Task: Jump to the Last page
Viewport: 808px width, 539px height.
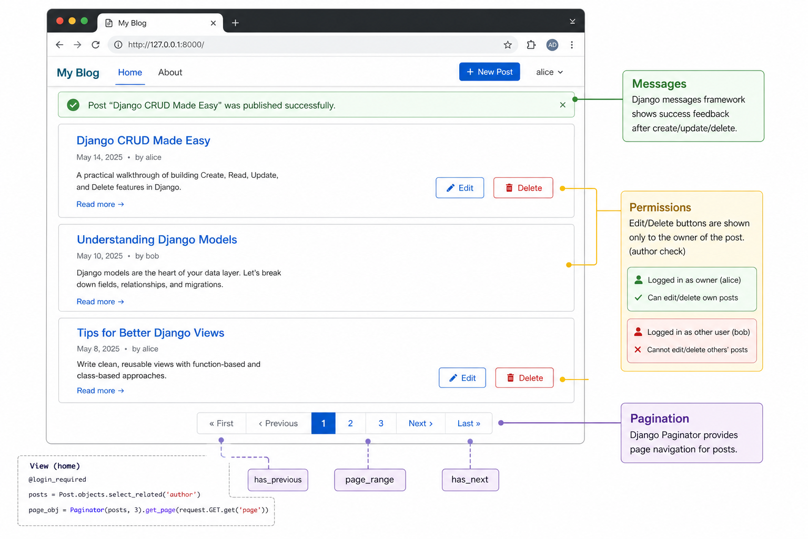Action: (469, 423)
